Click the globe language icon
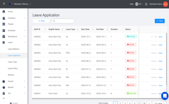Viewport: 169px width, 104px height. pos(137,4)
